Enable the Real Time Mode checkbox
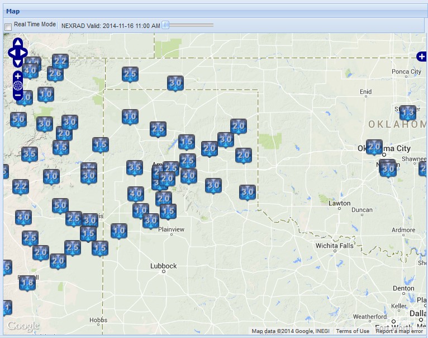This screenshot has width=428, height=338. 8,27
